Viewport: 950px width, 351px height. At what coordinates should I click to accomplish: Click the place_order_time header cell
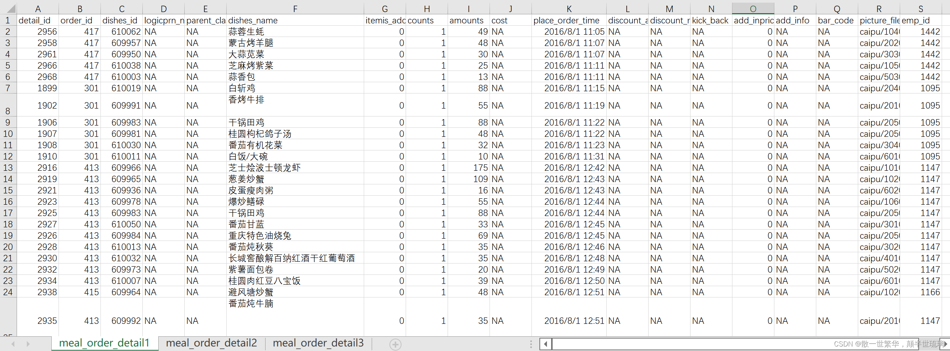pyautogui.click(x=569, y=20)
